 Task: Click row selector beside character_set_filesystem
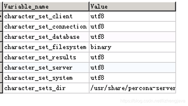coord(1,47)
